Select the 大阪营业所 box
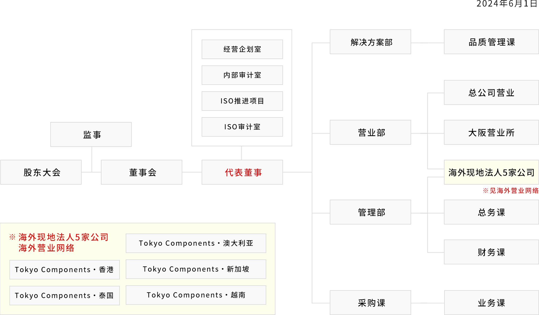The image size is (539, 315). point(491,132)
